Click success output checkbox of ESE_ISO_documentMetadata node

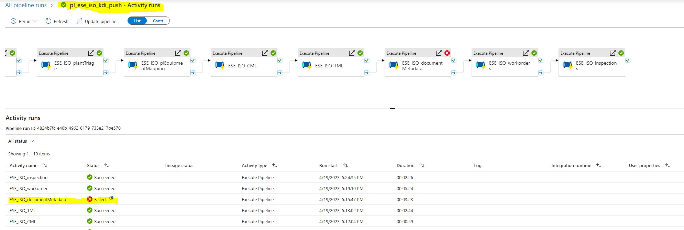click(x=454, y=61)
